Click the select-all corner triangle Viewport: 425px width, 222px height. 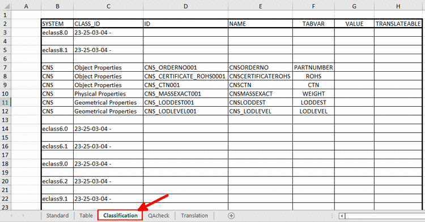[x=6, y=6]
